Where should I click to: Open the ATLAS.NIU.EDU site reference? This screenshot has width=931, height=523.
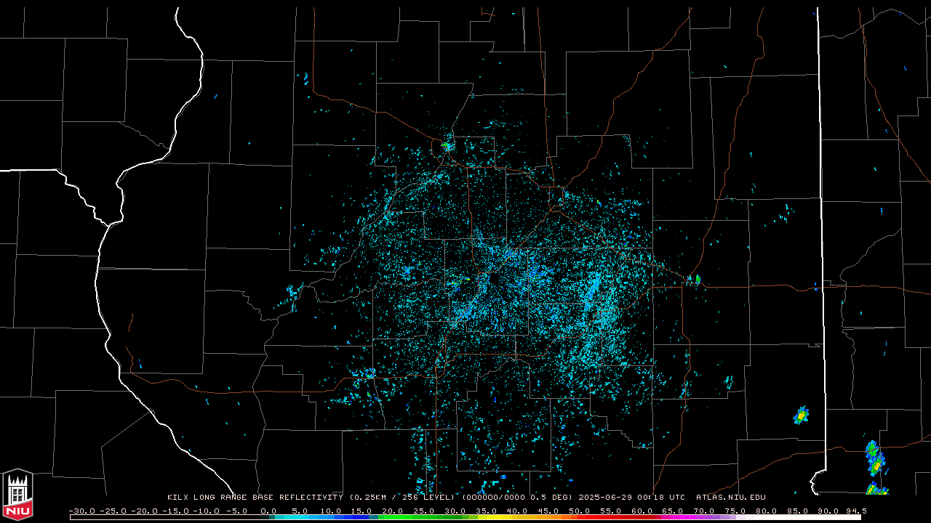731,498
